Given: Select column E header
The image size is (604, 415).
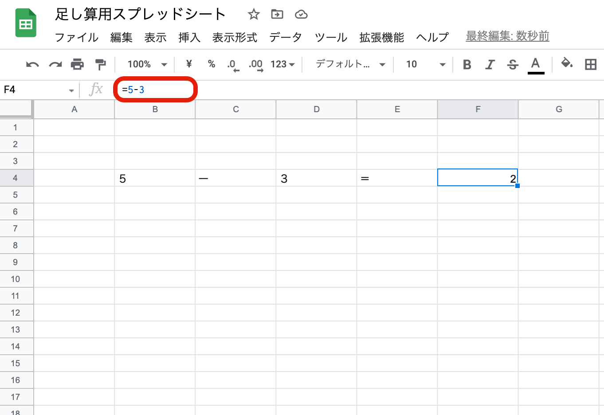Looking at the screenshot, I should coord(397,110).
